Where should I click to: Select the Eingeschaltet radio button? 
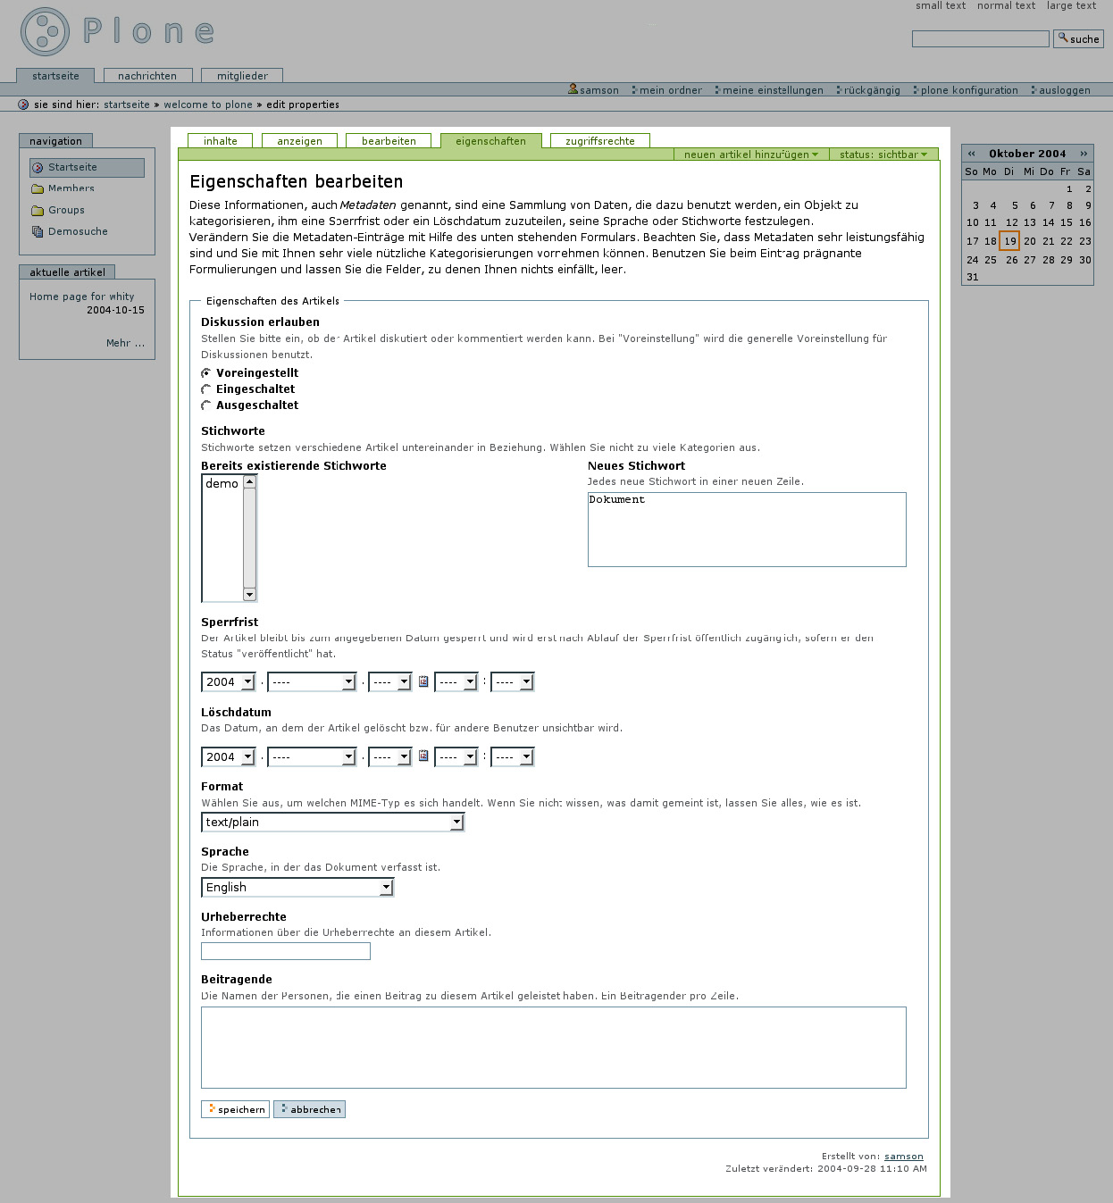click(x=206, y=389)
